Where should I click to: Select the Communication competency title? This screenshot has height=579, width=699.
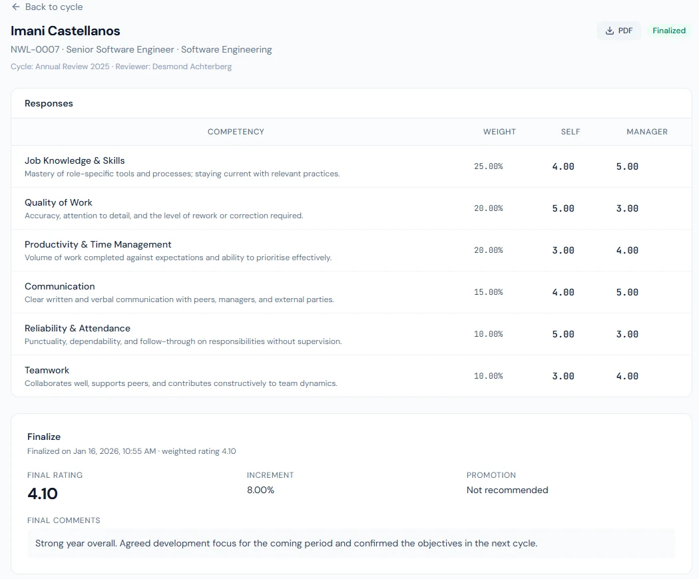(x=60, y=286)
